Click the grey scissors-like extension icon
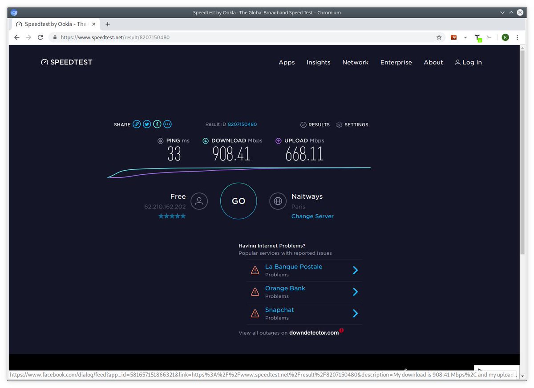534x388 pixels. 489,37
